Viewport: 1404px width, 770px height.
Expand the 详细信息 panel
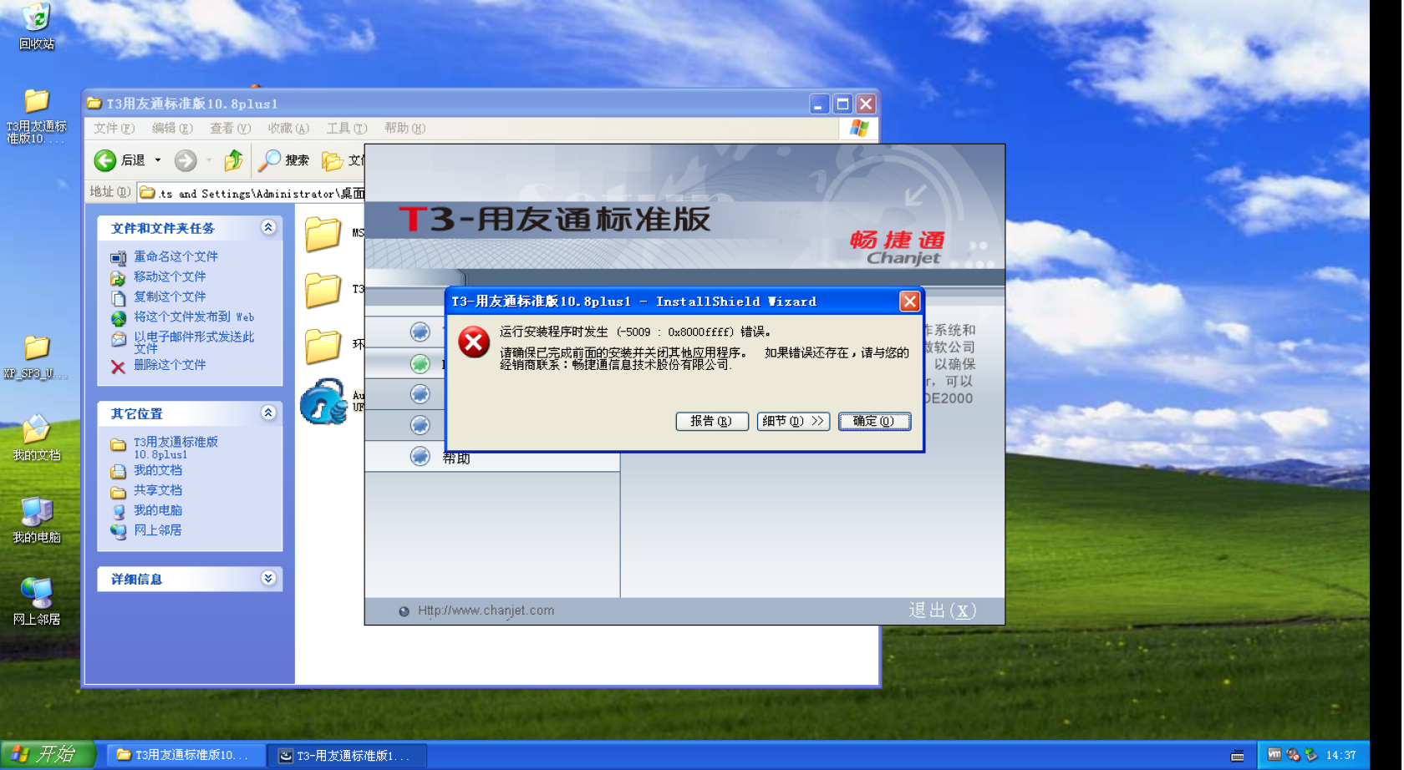click(268, 578)
